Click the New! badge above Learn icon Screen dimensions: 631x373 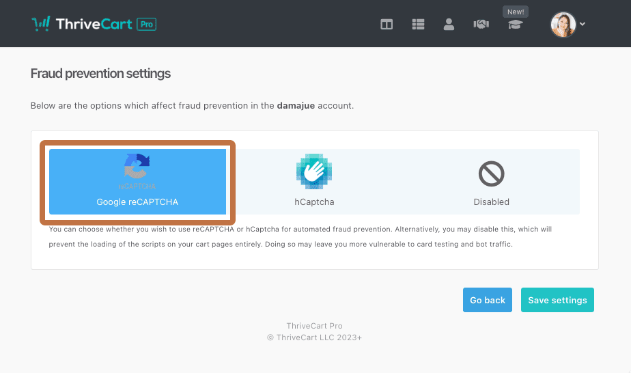(516, 12)
